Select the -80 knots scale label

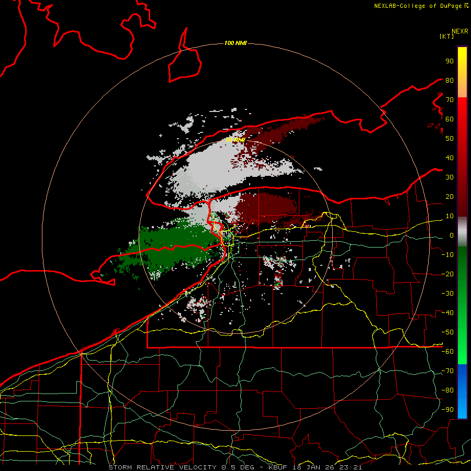click(447, 390)
